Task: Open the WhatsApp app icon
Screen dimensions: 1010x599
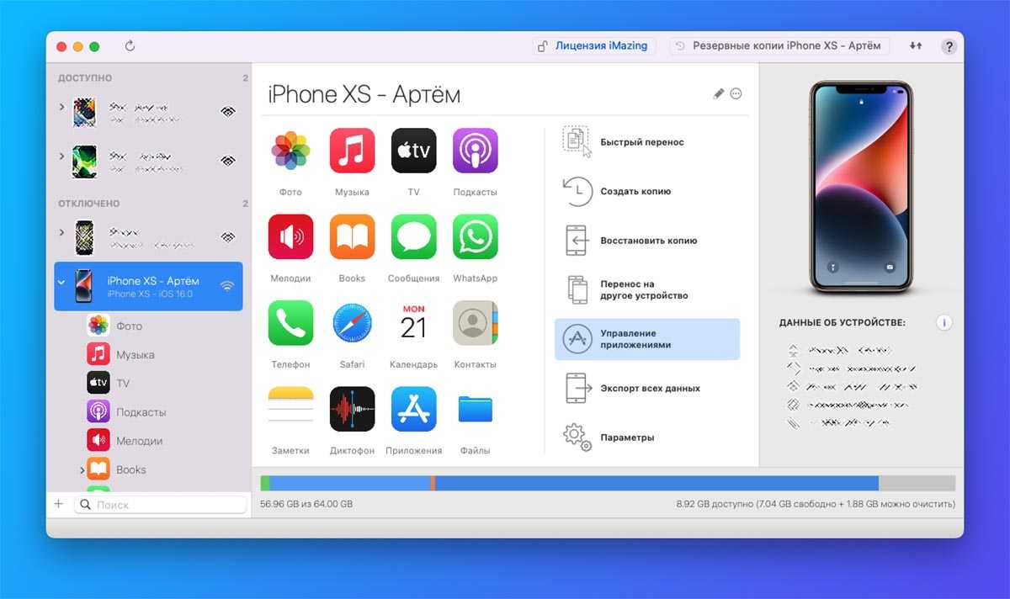Action: coord(475,237)
